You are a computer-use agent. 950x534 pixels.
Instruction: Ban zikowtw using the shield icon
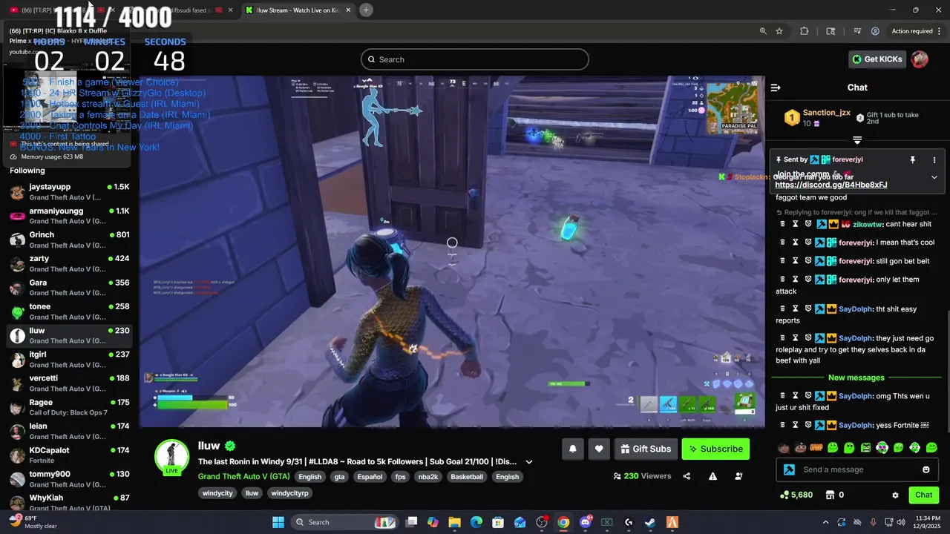pos(808,224)
